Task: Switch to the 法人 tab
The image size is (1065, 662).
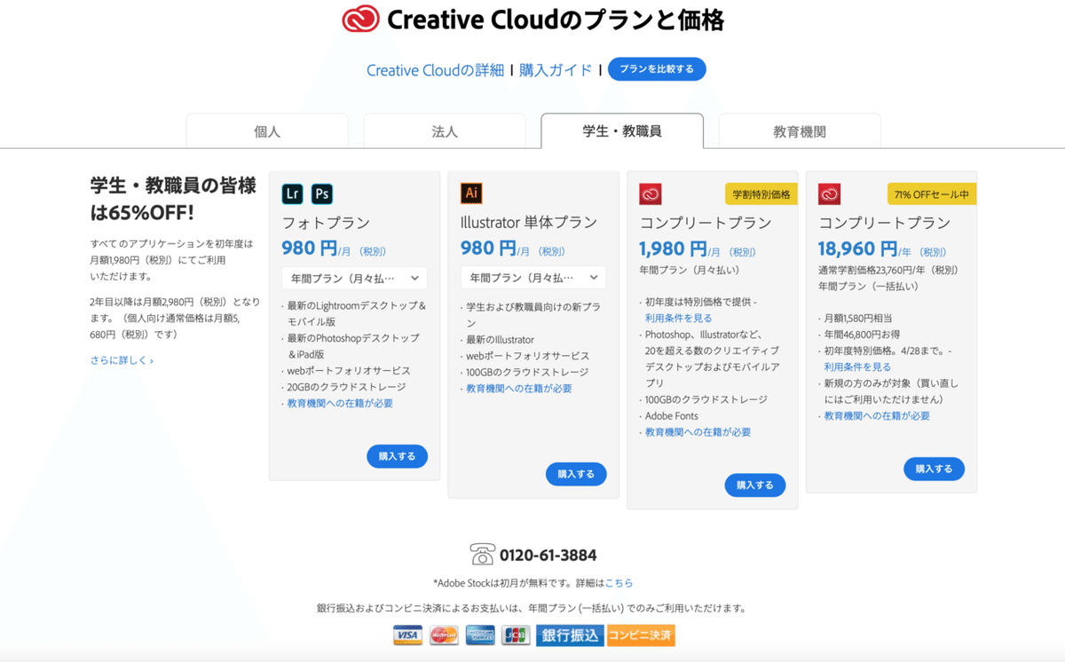Action: (x=445, y=131)
